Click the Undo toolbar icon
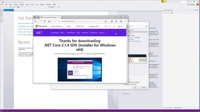The height and width of the screenshot is (112, 200). (22, 7)
